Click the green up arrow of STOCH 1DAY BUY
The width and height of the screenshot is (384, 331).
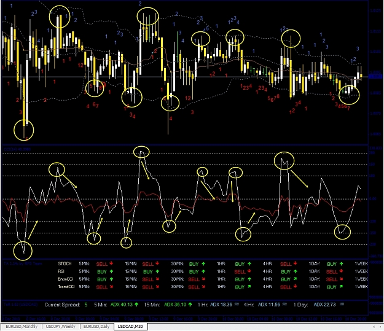[x=341, y=264]
